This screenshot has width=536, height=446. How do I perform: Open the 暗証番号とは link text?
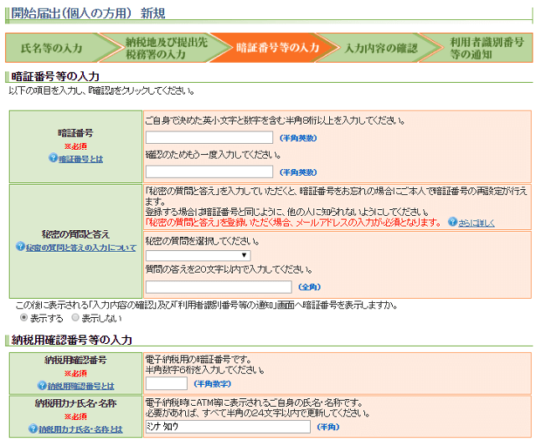click(80, 158)
